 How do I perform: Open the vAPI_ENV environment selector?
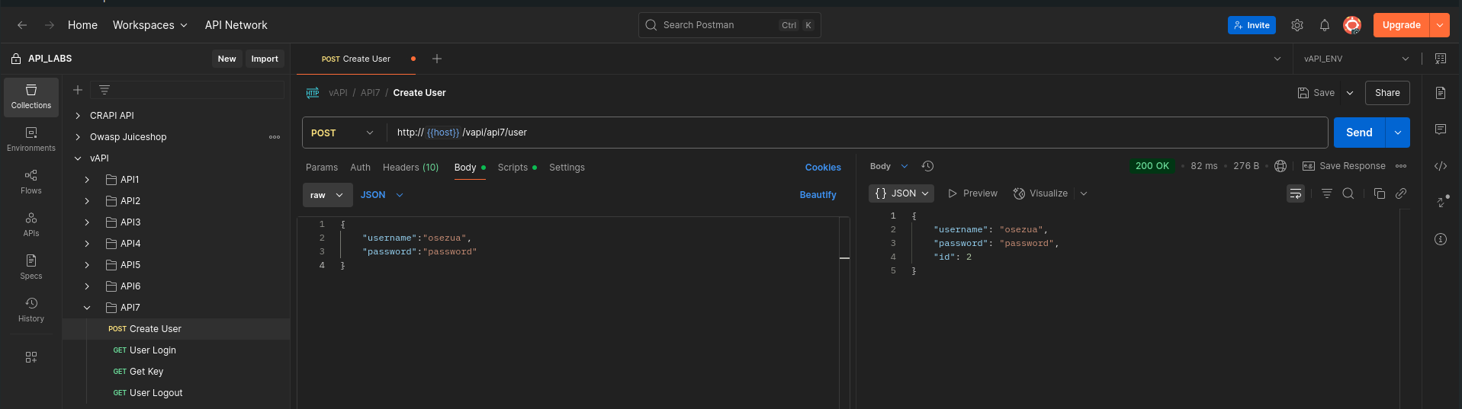1357,59
